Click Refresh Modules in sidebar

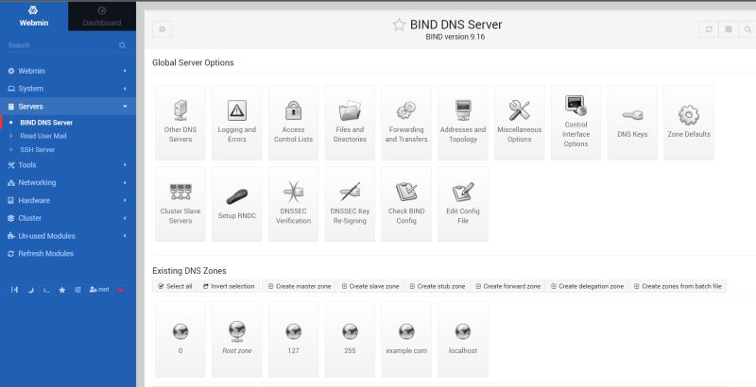[x=68, y=254]
